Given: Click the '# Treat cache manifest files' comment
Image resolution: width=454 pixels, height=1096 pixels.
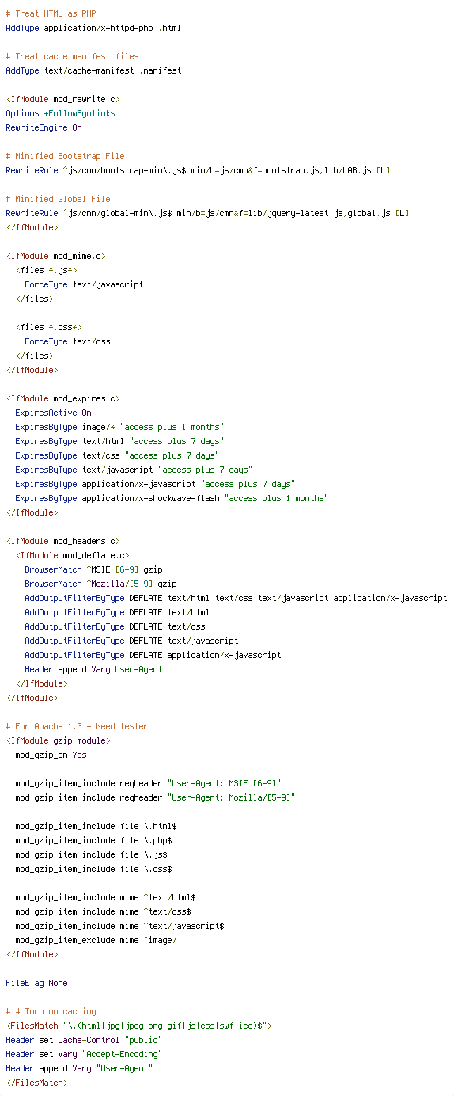Looking at the screenshot, I should 72,56.
